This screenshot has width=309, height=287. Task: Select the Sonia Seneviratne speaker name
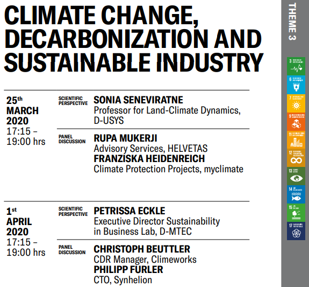pyautogui.click(x=138, y=100)
